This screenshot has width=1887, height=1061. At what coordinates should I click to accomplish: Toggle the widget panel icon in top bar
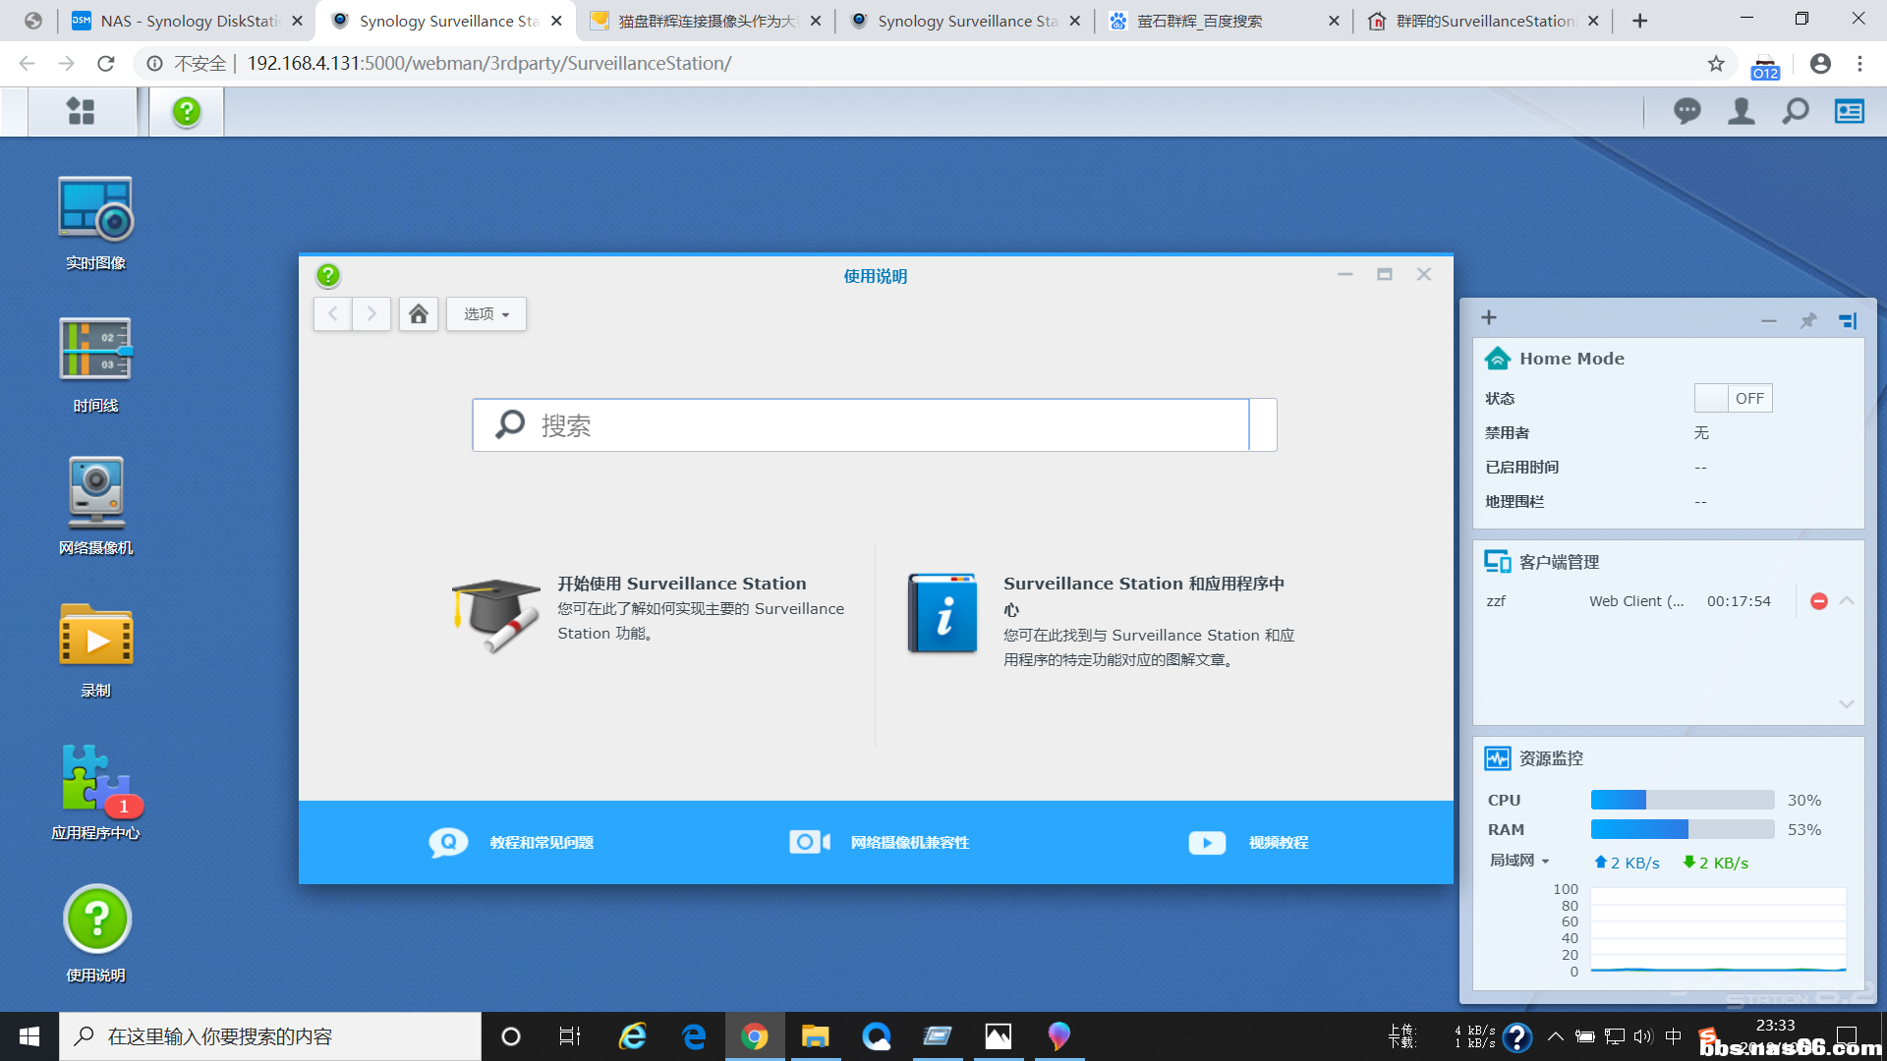(x=1849, y=111)
